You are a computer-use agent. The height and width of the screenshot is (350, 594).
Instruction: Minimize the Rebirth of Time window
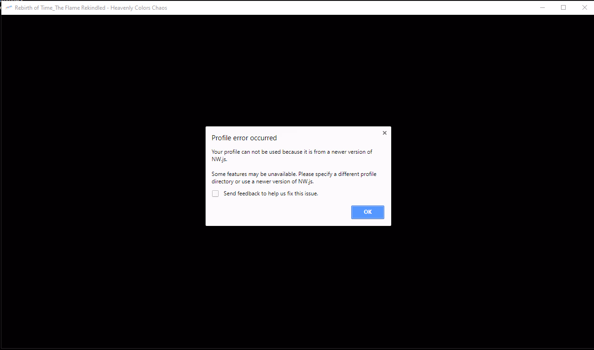pos(542,7)
